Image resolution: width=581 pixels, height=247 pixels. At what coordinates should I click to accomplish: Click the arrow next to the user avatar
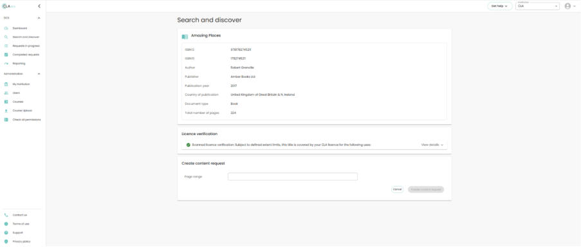click(575, 6)
